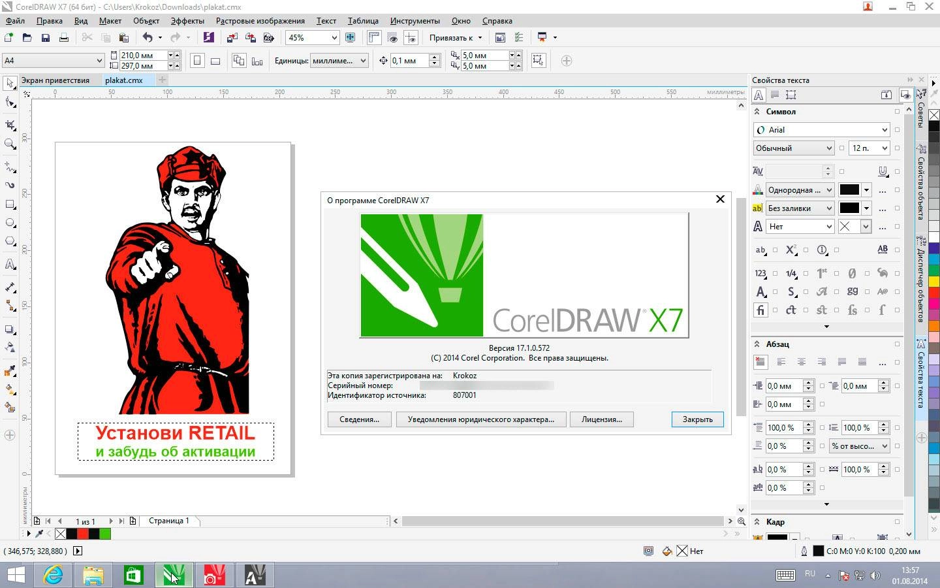Open the Растровые изображения menu

click(260, 21)
